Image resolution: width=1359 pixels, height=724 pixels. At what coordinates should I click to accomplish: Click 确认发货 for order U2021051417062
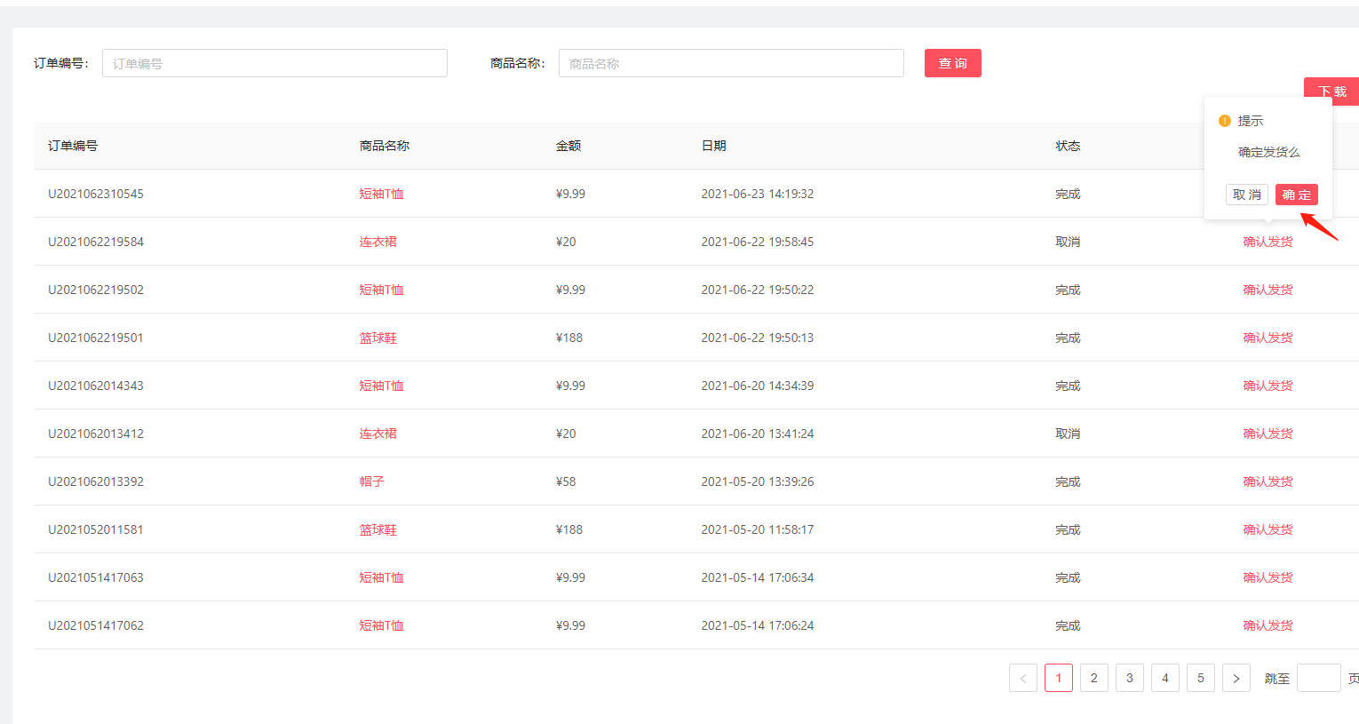(1268, 625)
